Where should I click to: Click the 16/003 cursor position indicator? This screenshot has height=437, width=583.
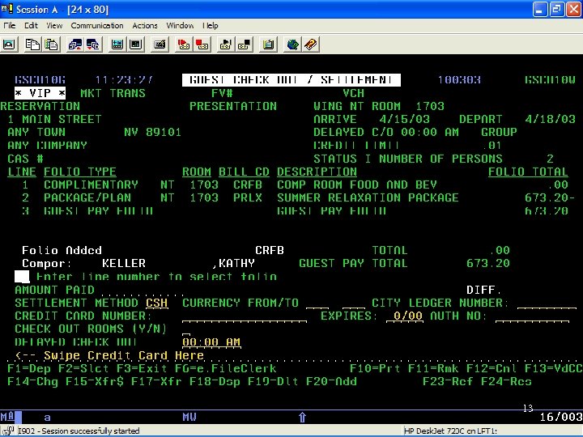click(560, 417)
